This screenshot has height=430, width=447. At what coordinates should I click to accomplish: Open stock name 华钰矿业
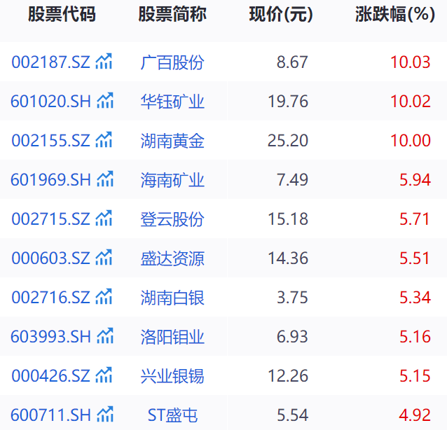coord(172,102)
